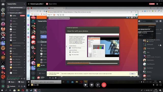Open VMware power options arrow next to pause
This screenshot has height=92, width=163.
(56, 15)
